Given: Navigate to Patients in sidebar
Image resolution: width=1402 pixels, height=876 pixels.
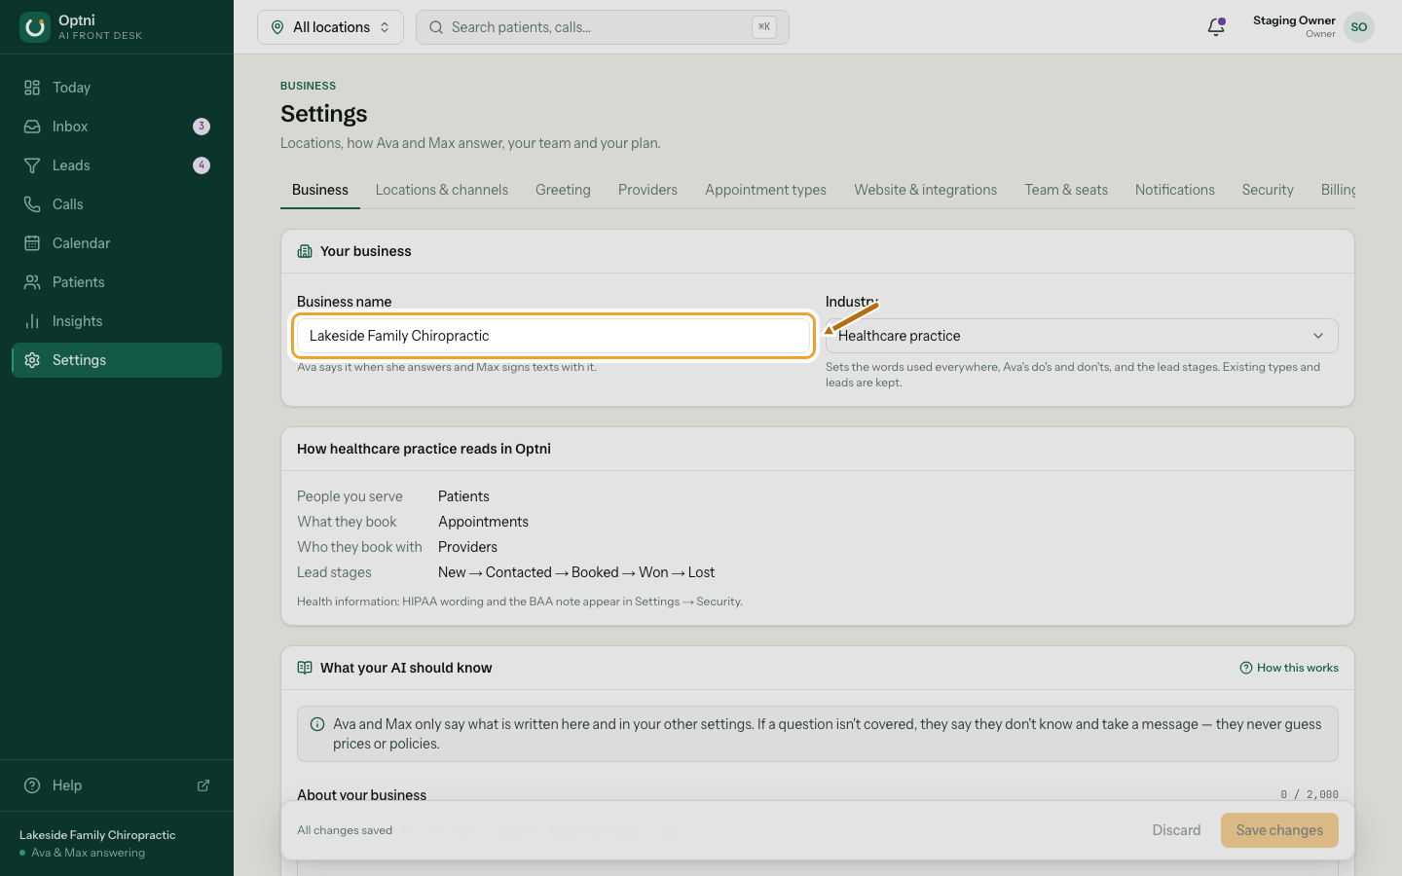Looking at the screenshot, I should coord(117,282).
